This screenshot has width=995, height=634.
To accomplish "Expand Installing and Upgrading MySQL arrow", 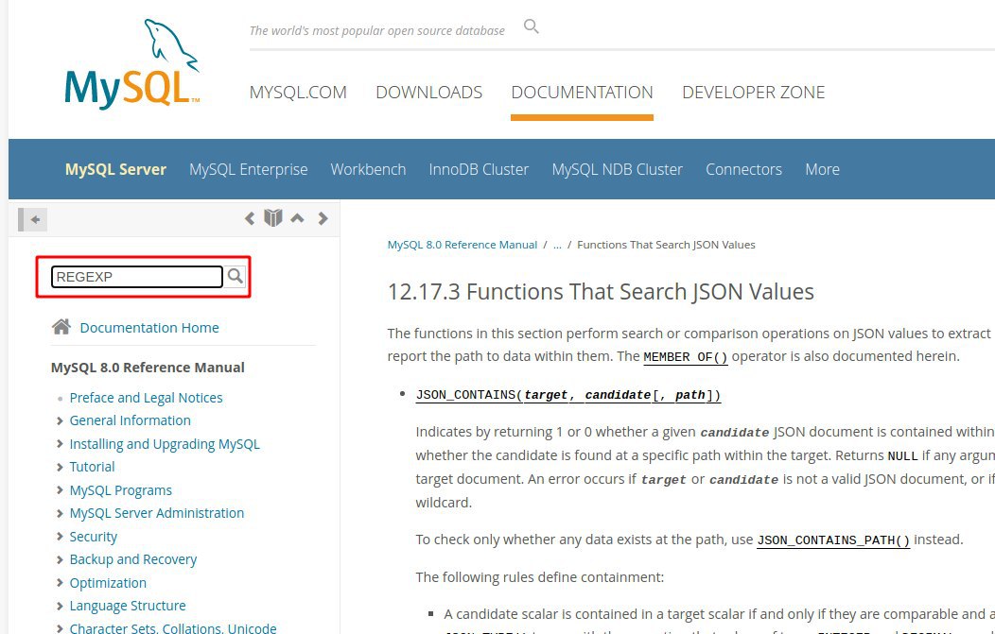I will [x=60, y=444].
